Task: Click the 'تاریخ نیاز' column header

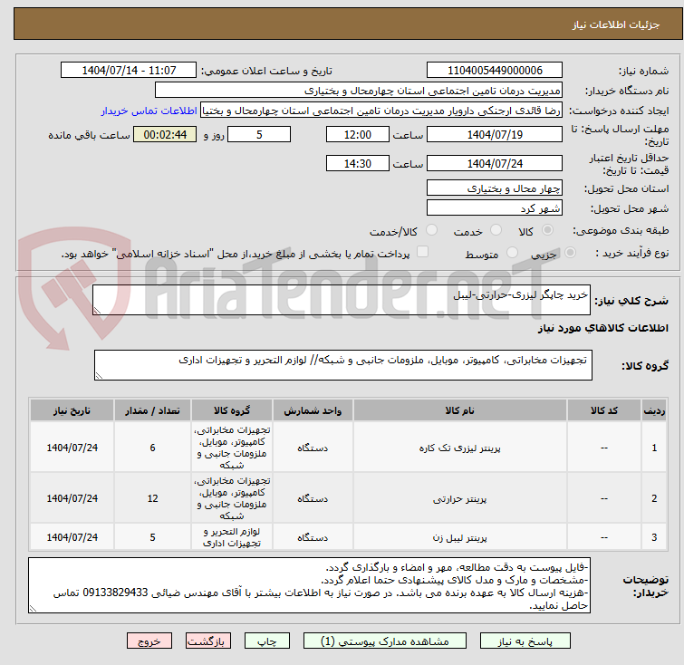Action: click(72, 410)
